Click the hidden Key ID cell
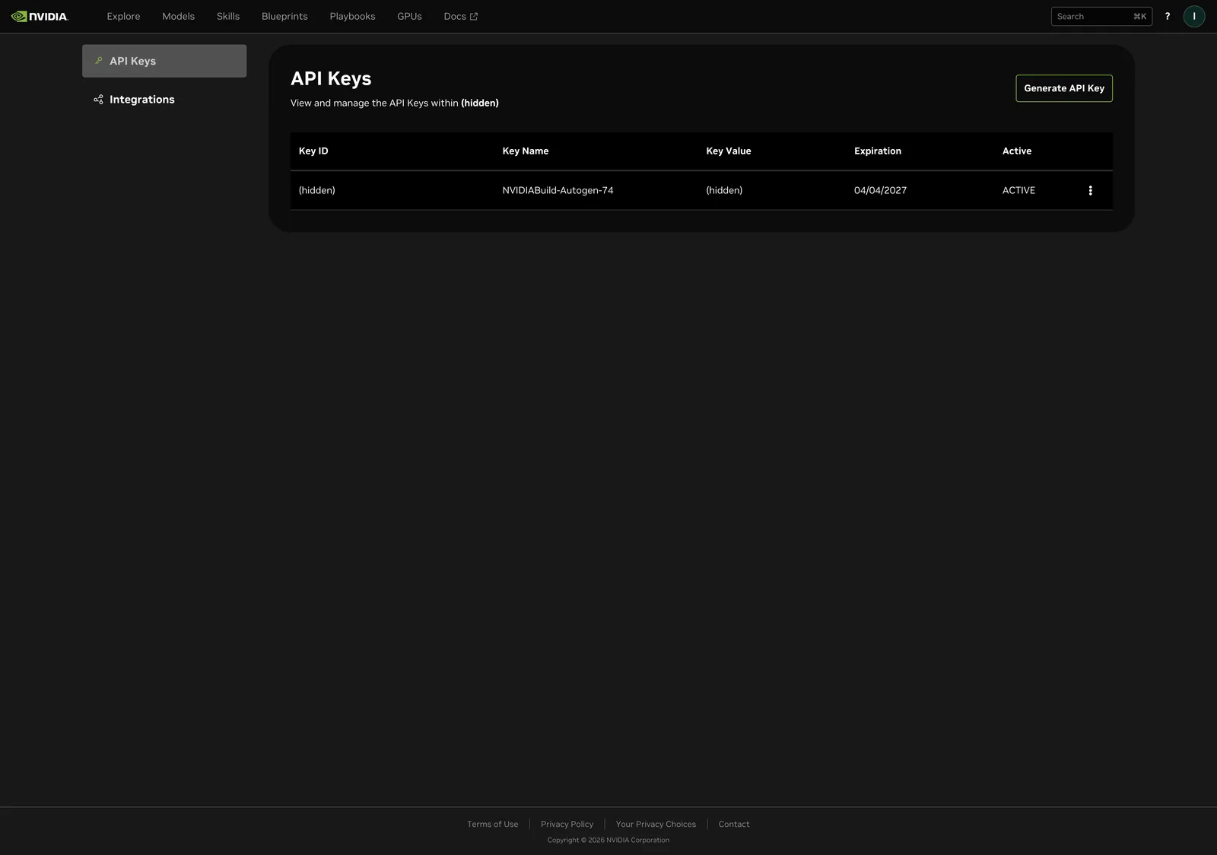Screen dimensions: 1217x855 tap(316, 190)
